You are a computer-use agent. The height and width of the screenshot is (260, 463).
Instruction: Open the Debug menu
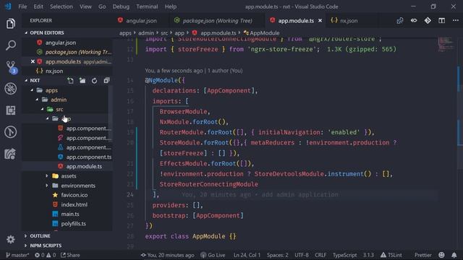click(x=121, y=6)
